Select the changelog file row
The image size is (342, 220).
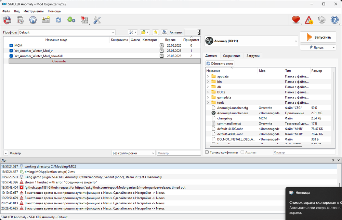pyautogui.click(x=268, y=118)
